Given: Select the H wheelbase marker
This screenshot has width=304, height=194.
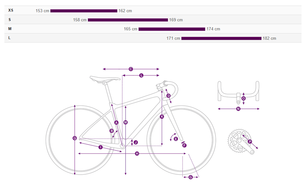Looking at the screenshot, I should point(137,154).
